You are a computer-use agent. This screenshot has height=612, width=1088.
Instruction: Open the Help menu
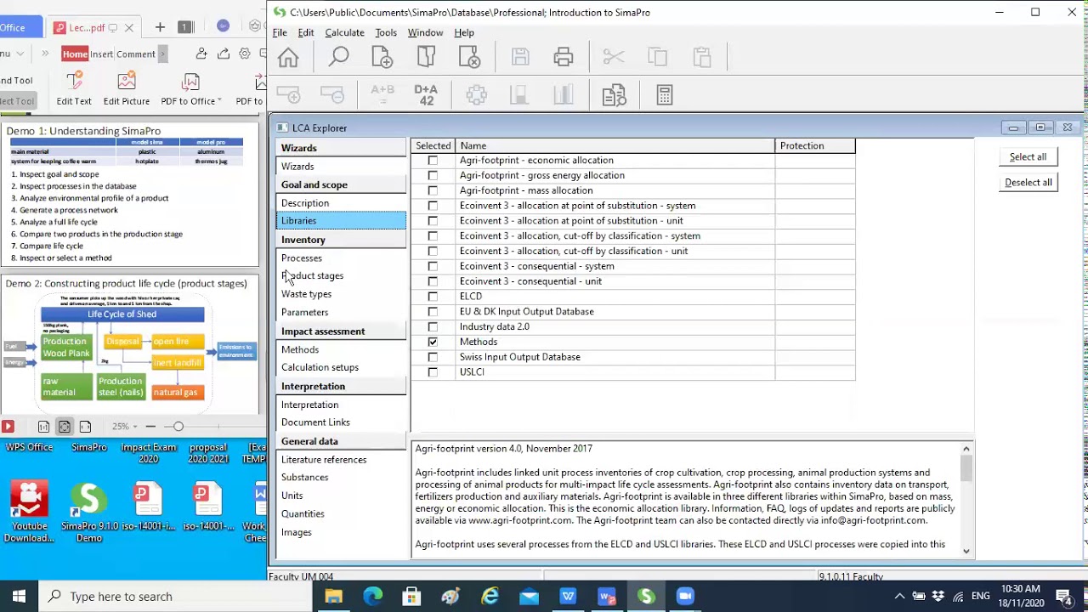click(x=464, y=32)
